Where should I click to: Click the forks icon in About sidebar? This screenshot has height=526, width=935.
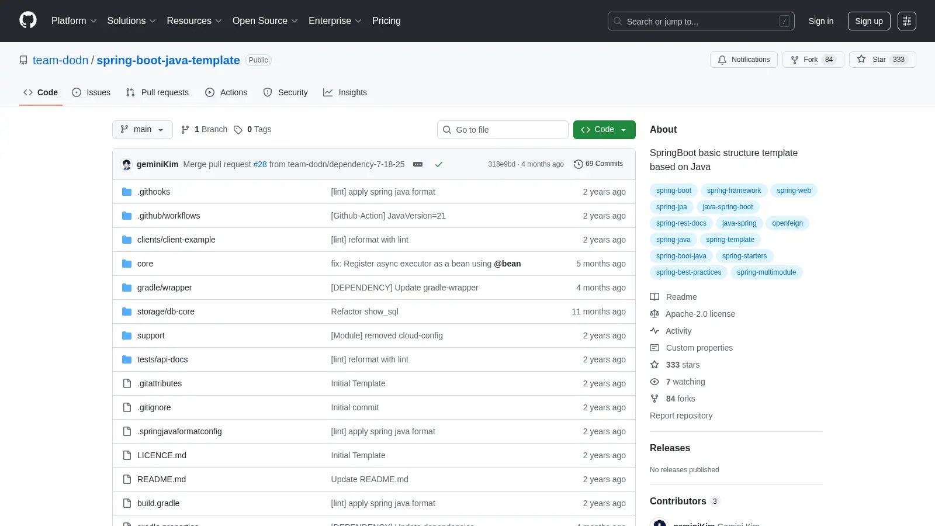(x=654, y=399)
